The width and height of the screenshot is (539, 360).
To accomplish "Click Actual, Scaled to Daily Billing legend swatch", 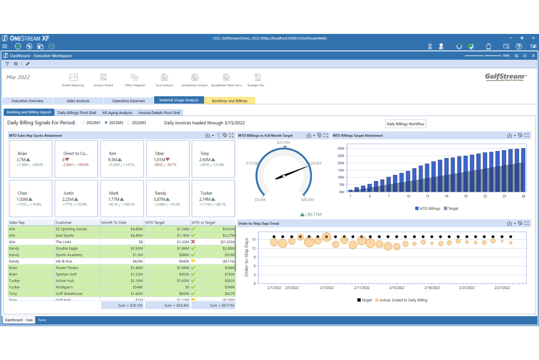I will tap(377, 300).
